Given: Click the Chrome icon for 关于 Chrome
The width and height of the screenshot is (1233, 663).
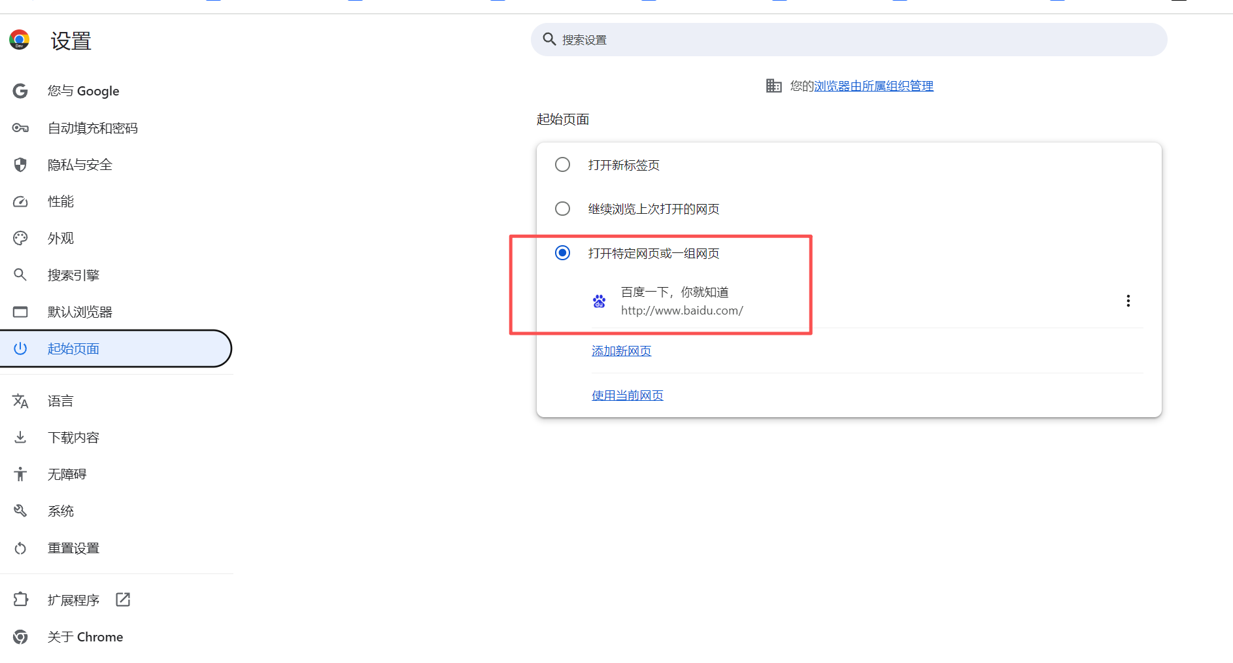Looking at the screenshot, I should pyautogui.click(x=20, y=637).
